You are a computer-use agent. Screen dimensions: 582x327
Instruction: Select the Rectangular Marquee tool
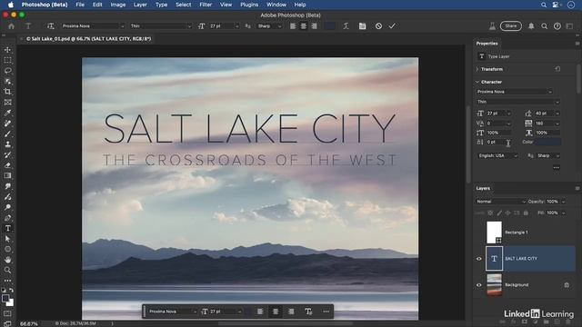7,60
